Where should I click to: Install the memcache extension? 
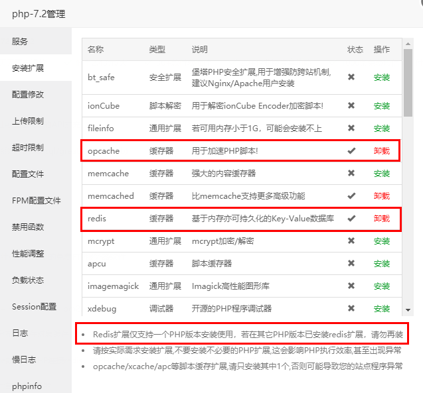click(x=382, y=174)
